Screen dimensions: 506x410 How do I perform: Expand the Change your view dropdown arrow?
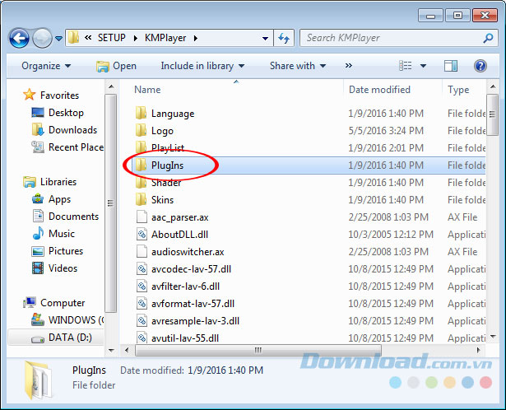click(422, 66)
